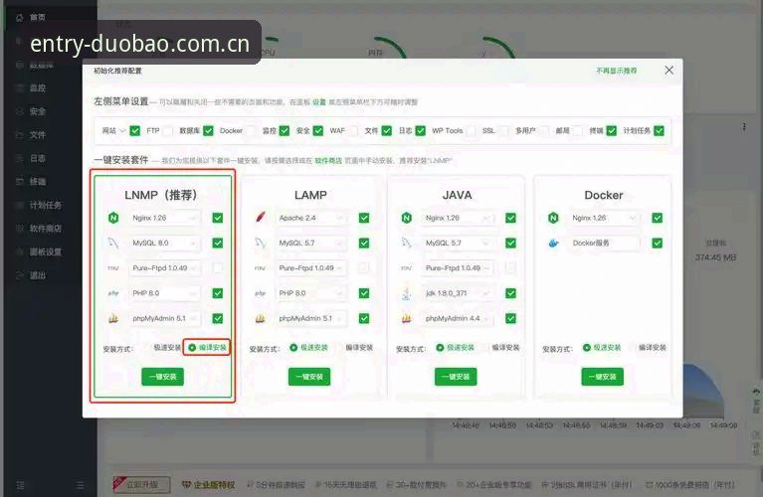Click 一键安装 button in the Docker card
This screenshot has width=763, height=497.
(x=603, y=377)
